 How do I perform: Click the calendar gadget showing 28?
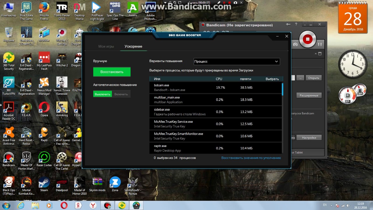353,18
